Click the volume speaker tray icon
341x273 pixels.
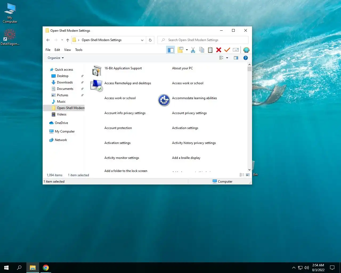click(307, 268)
